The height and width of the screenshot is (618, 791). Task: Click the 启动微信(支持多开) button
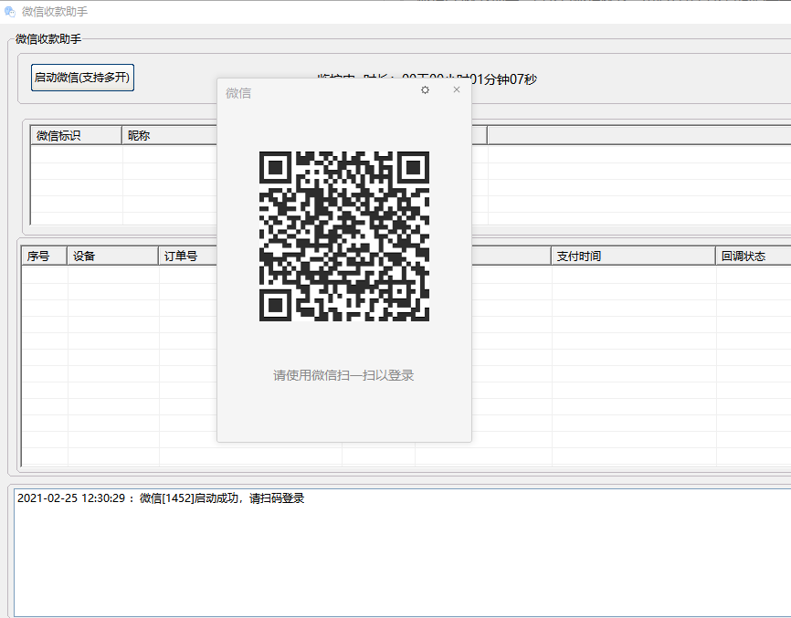click(82, 78)
